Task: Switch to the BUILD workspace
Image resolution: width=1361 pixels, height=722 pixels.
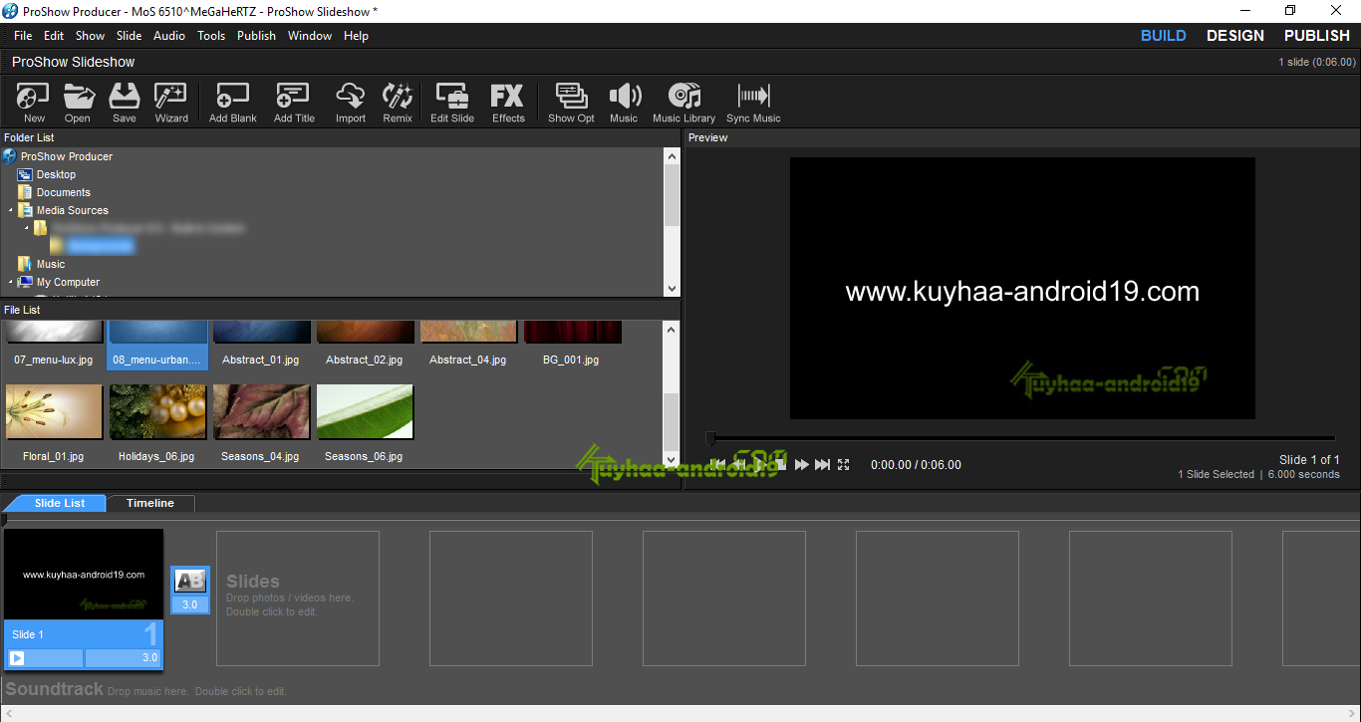Action: pos(1163,36)
